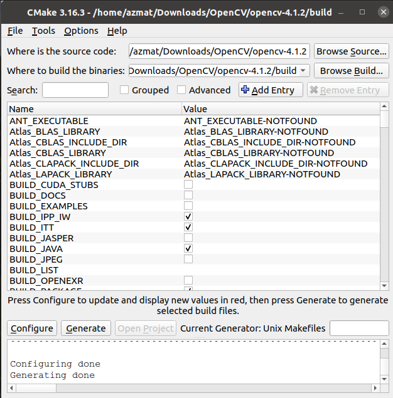Select ANT_EXECUTABLE-NOTFOUND value cell
The height and width of the screenshot is (398, 393).
(250, 121)
